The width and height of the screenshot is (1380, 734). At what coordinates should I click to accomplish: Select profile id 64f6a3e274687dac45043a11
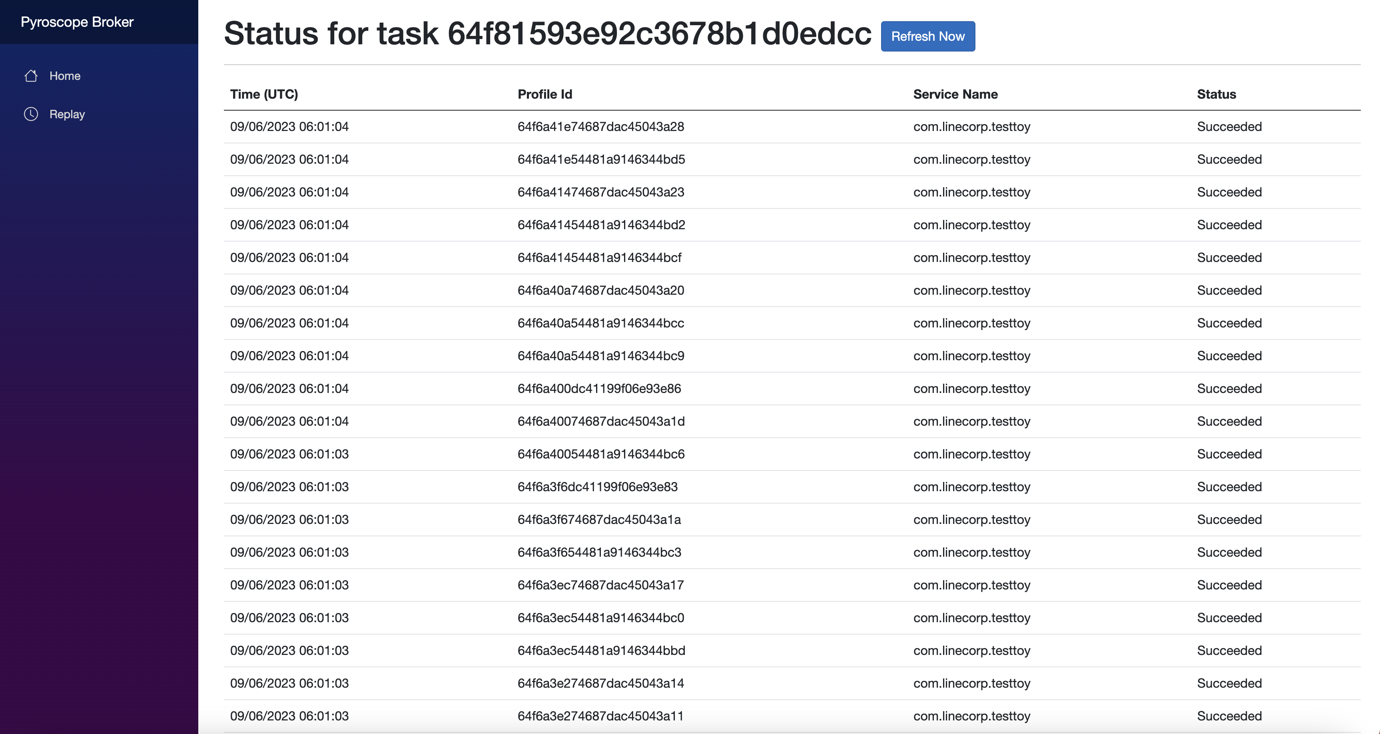(601, 716)
